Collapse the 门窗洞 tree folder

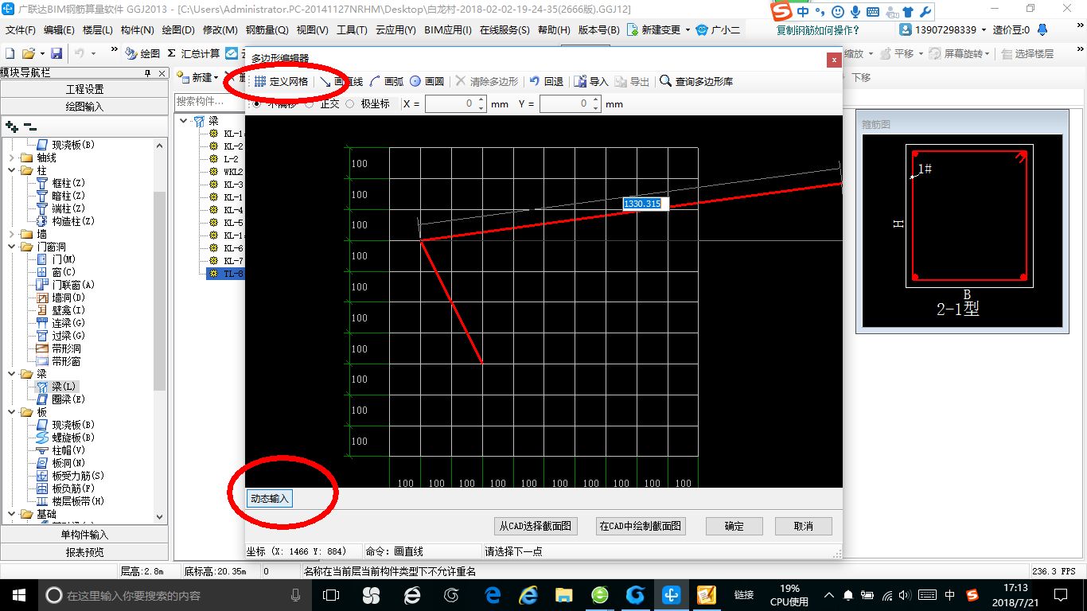click(x=11, y=247)
